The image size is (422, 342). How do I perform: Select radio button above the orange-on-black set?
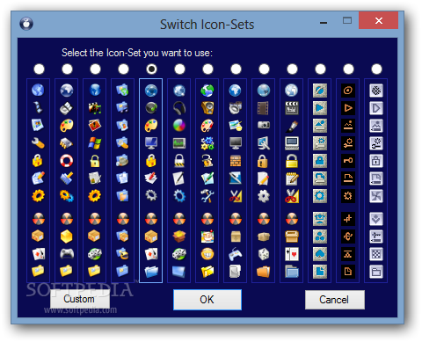(x=348, y=69)
